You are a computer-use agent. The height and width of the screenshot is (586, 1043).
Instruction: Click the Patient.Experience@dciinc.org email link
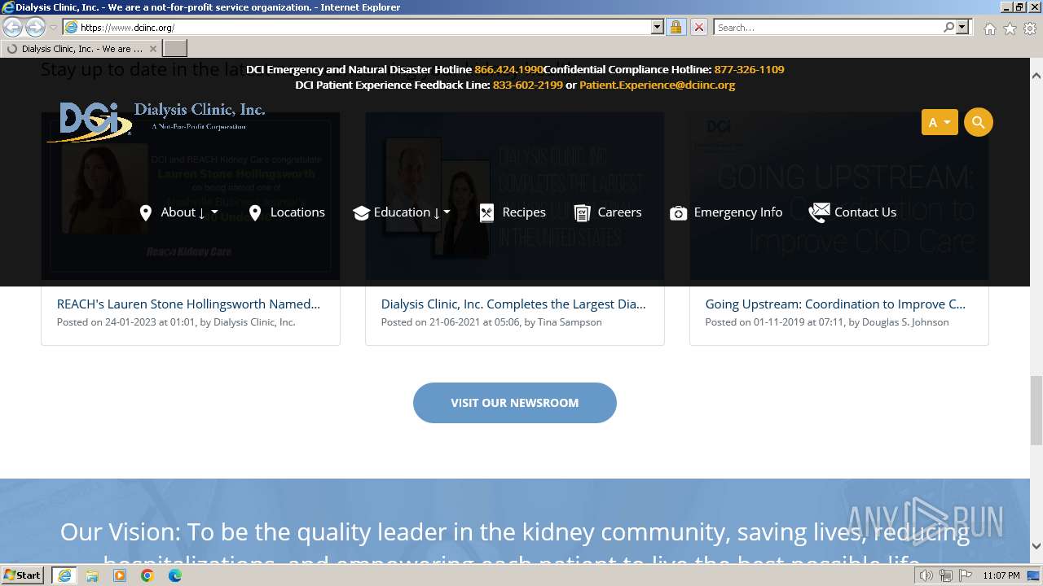pyautogui.click(x=657, y=85)
